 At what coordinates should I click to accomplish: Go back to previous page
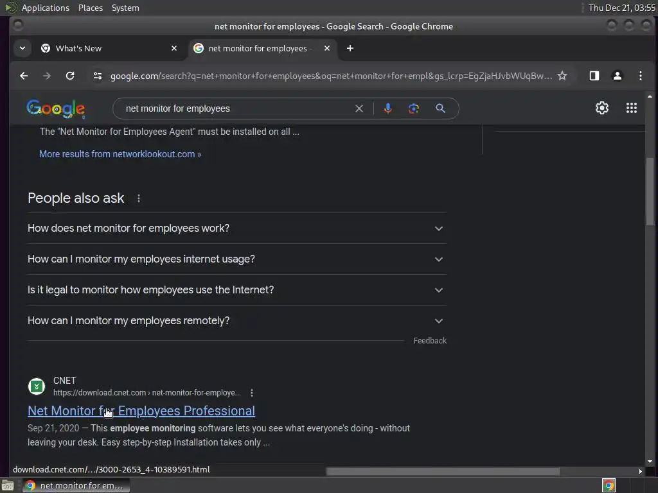(x=24, y=76)
